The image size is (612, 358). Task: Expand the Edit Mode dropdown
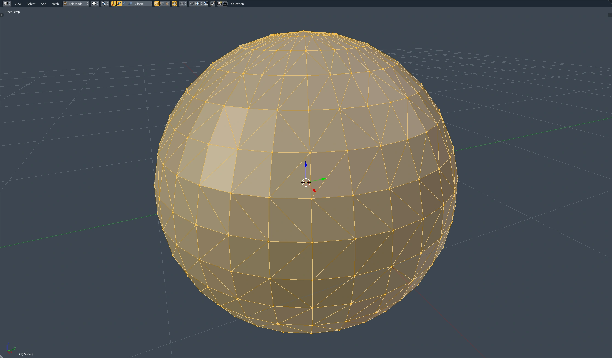pyautogui.click(x=76, y=4)
